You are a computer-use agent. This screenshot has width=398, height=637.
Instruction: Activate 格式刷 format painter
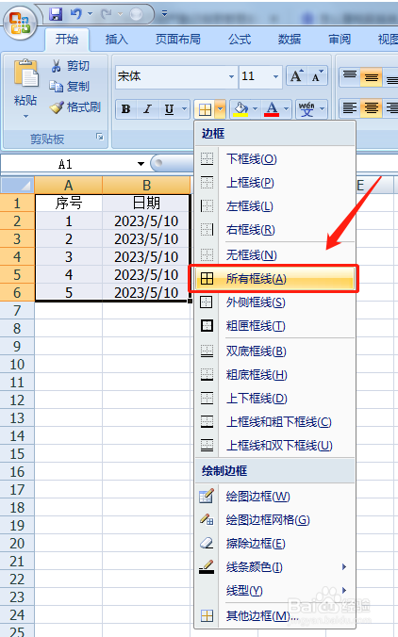coord(75,107)
